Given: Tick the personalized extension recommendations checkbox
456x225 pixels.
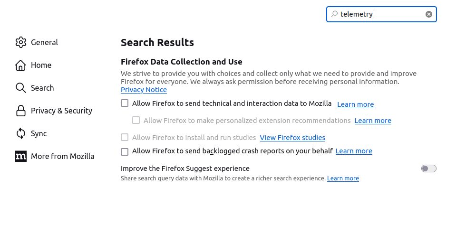Looking at the screenshot, I should 136,120.
